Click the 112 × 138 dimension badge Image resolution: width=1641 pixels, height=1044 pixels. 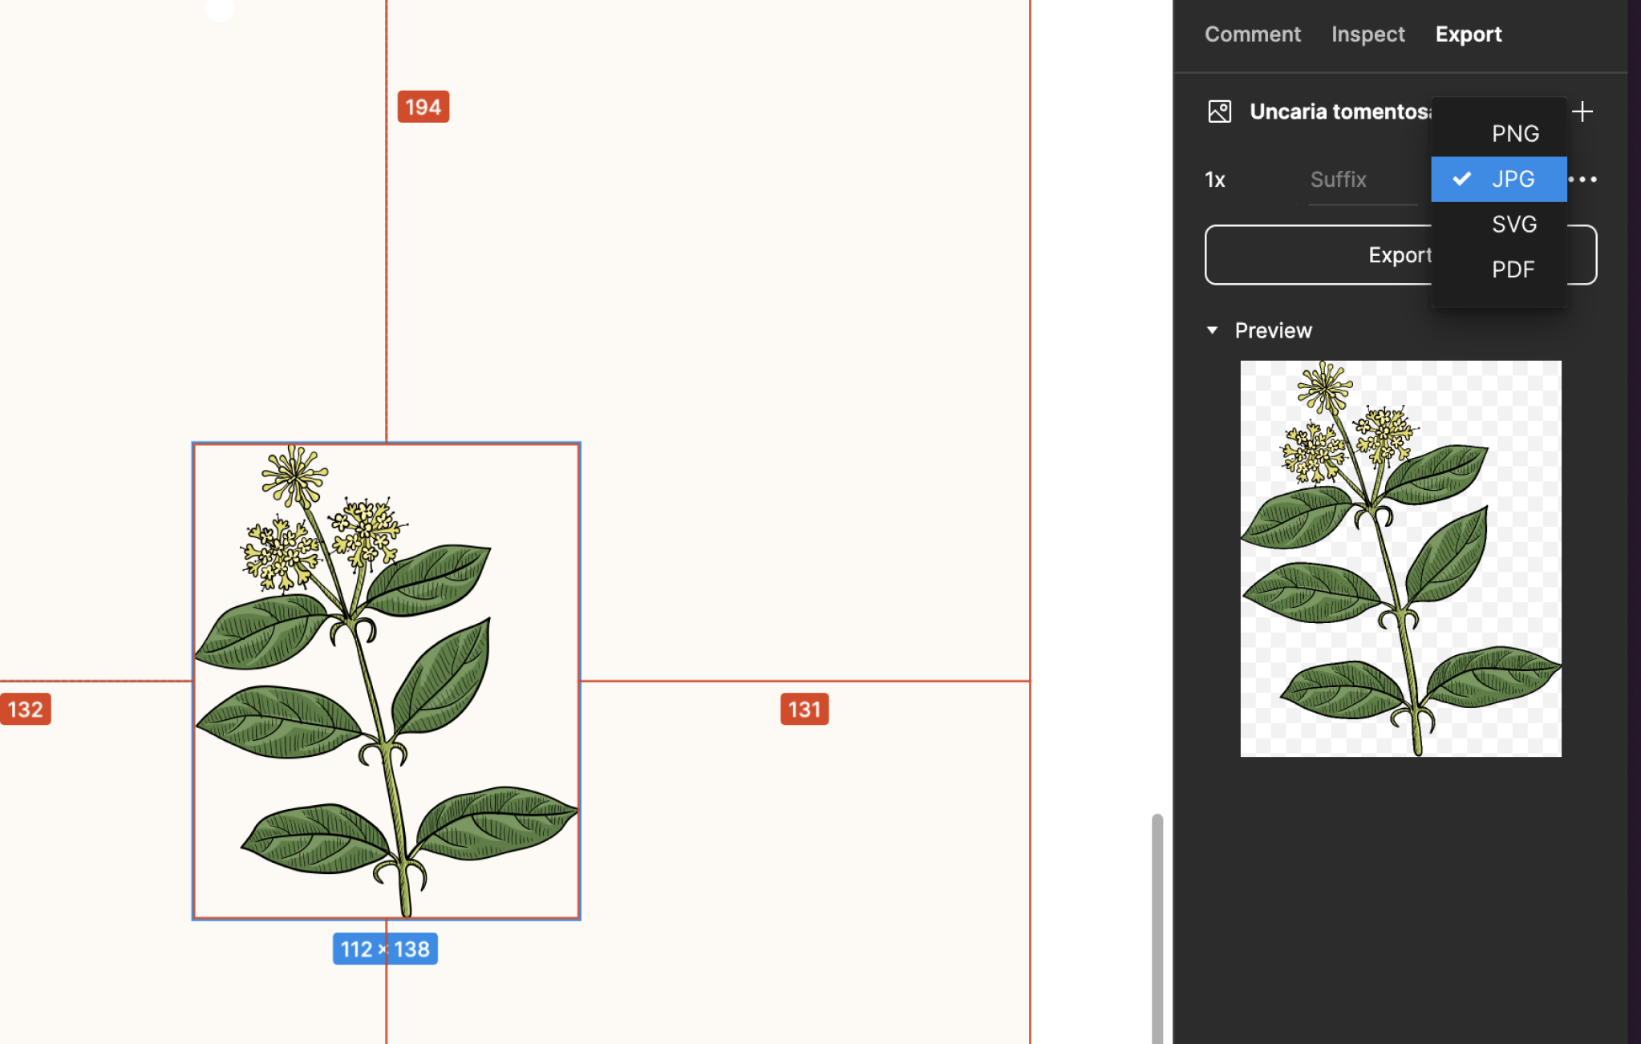point(384,948)
